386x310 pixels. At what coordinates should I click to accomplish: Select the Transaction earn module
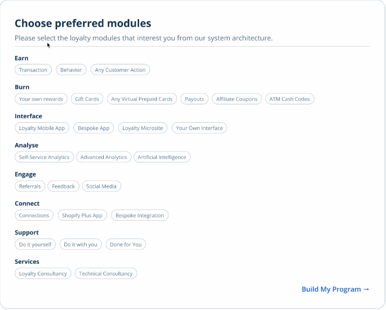pyautogui.click(x=33, y=70)
